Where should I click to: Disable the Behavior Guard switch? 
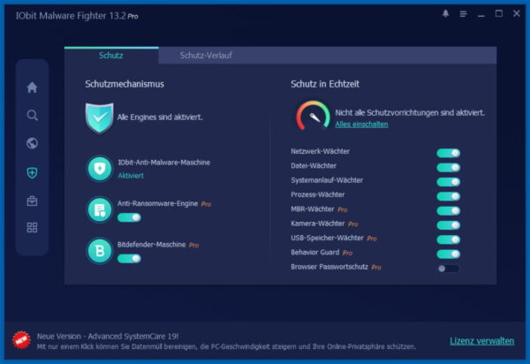click(449, 254)
